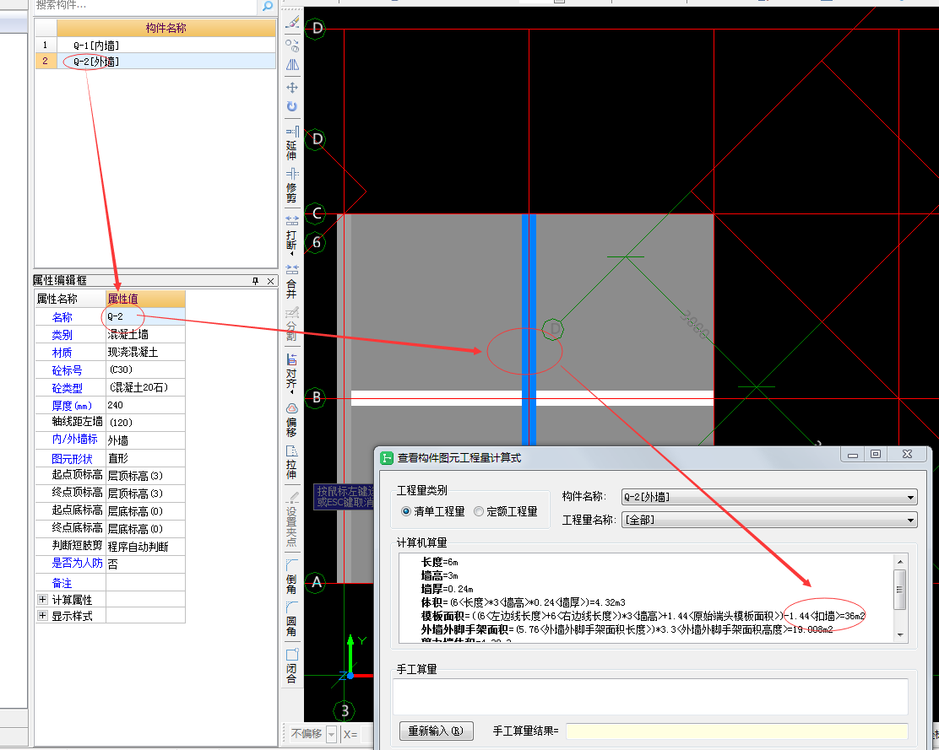Click the 名称 value Q-2 cell
This screenshot has width=939, height=750.
tap(145, 316)
